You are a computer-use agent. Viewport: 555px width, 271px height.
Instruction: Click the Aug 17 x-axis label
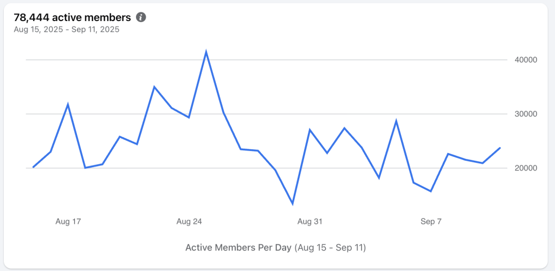click(x=68, y=221)
